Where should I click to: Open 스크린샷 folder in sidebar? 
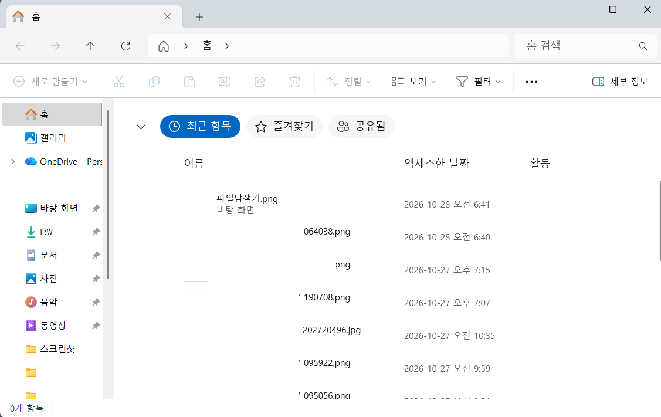(50, 349)
